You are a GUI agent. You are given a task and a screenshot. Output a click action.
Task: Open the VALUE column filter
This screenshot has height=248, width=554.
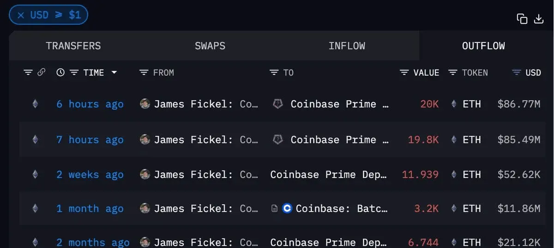pos(404,72)
